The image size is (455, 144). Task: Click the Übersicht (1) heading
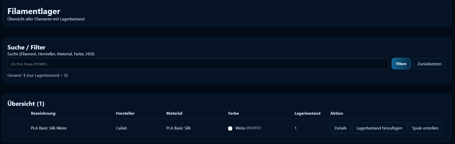pyautogui.click(x=26, y=104)
